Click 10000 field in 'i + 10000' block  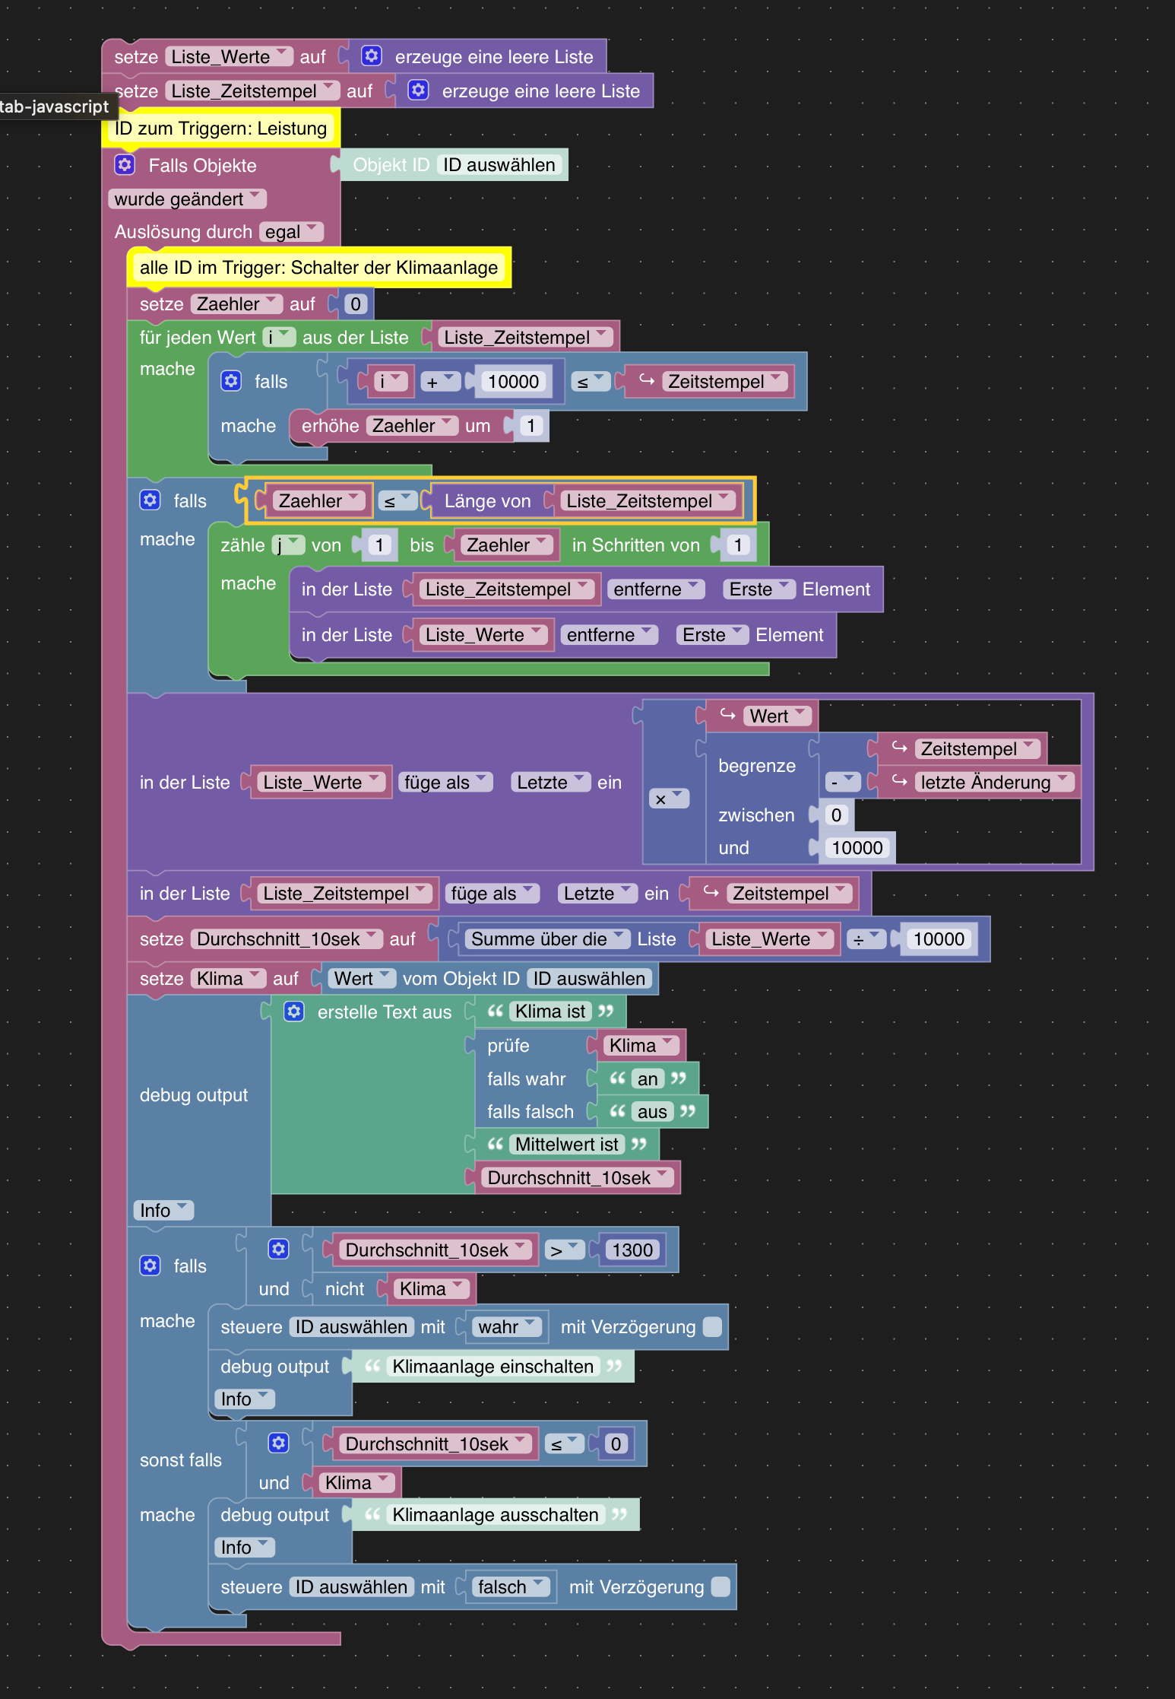[x=514, y=381]
